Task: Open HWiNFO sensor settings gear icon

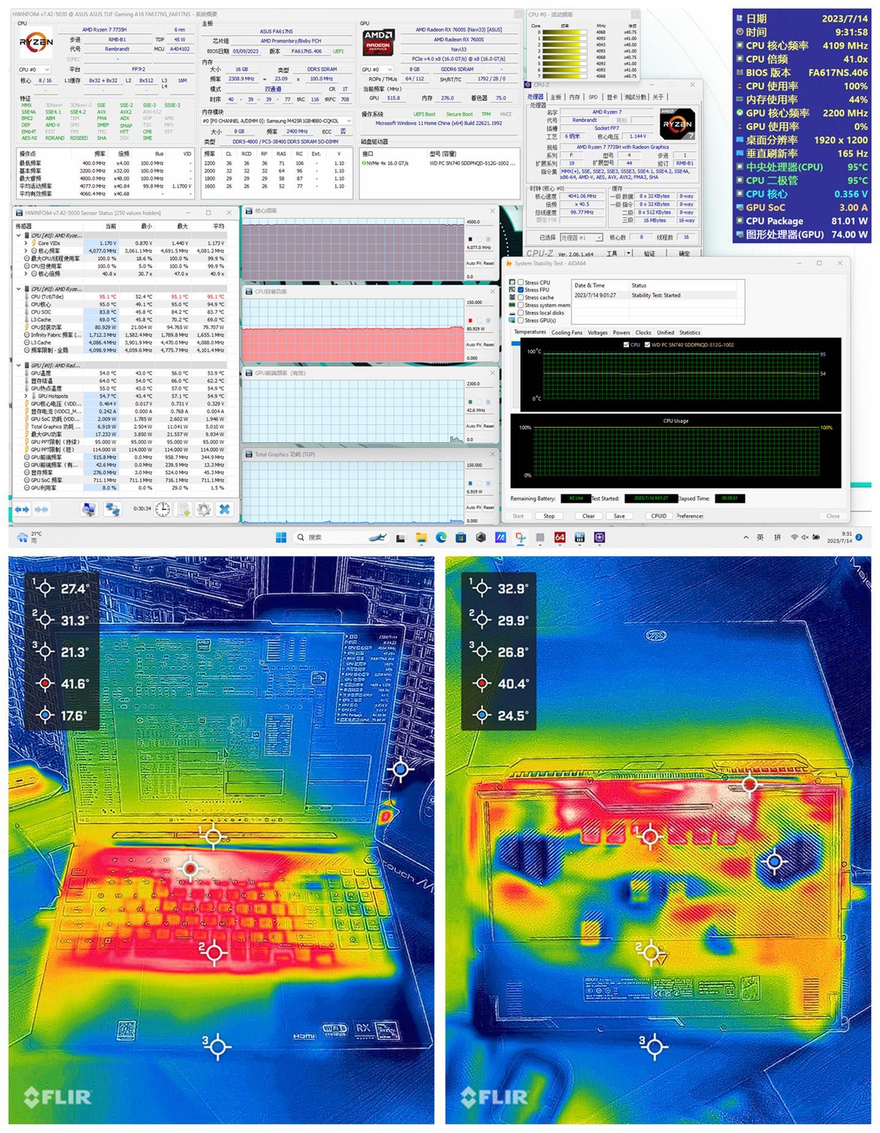Action: pyautogui.click(x=204, y=509)
